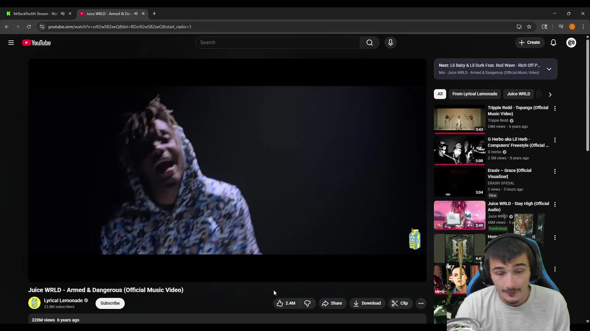The width and height of the screenshot is (590, 331).
Task: Close the Juice WRLD browser tab
Action: pyautogui.click(x=143, y=13)
